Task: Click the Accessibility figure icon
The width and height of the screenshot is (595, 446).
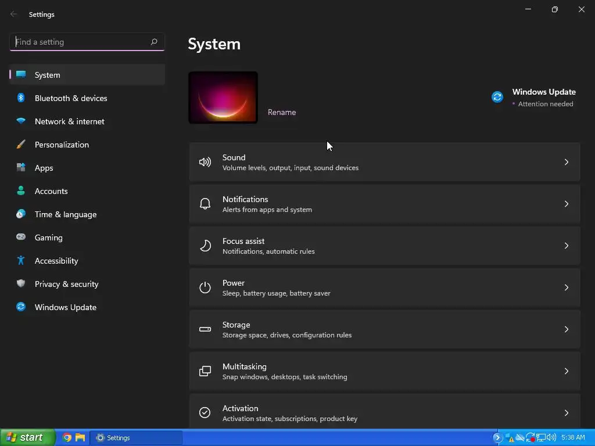Action: click(21, 261)
